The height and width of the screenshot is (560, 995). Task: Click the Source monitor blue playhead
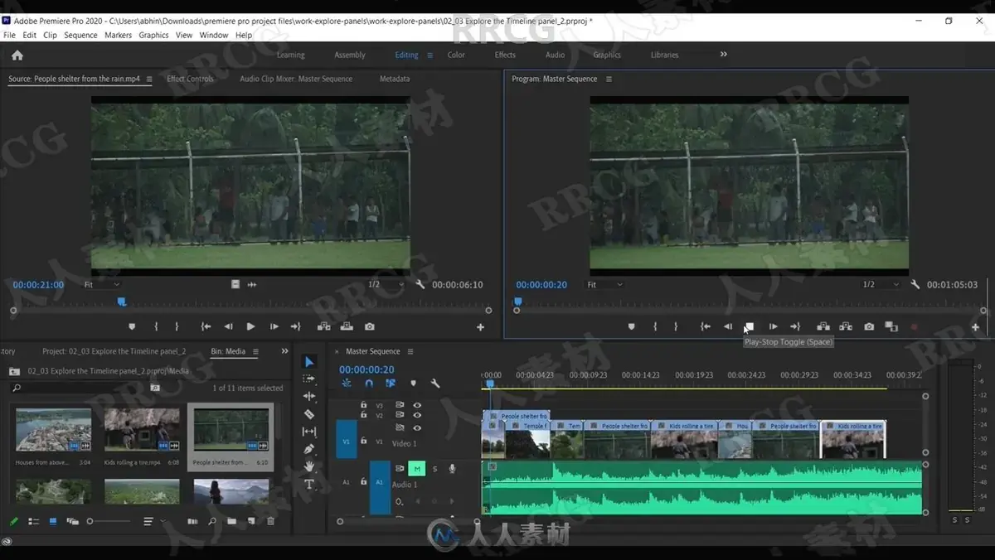(x=122, y=302)
